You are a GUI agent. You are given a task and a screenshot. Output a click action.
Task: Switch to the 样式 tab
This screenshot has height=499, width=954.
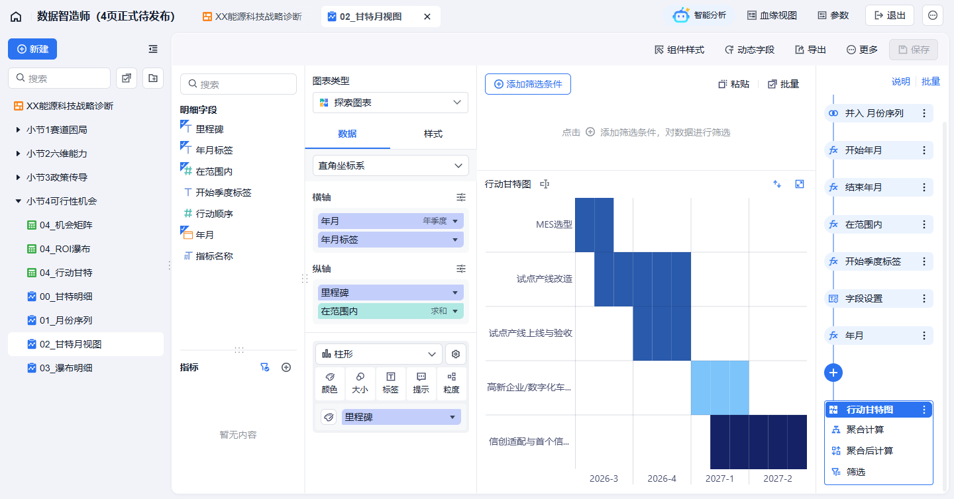tap(433, 134)
